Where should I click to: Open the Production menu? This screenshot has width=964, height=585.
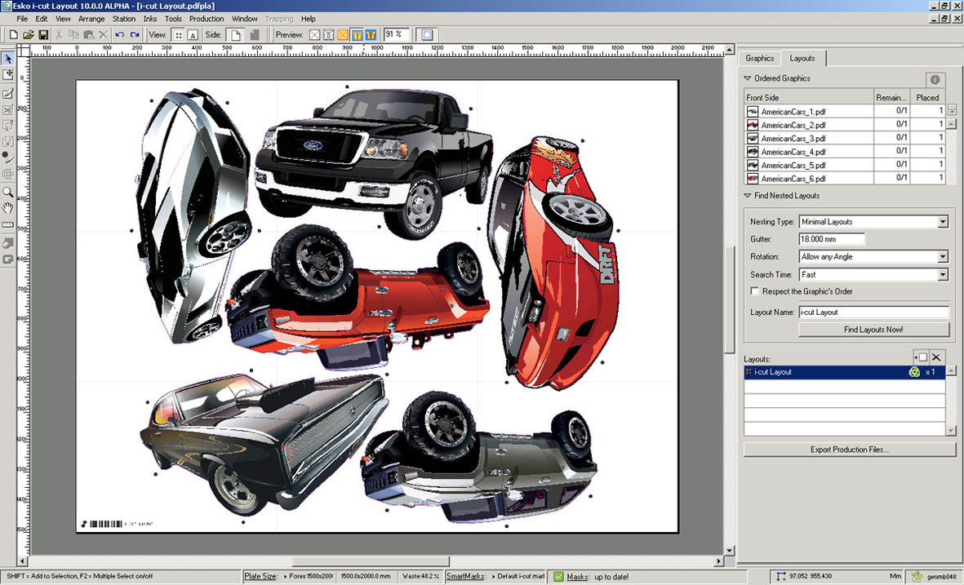coord(207,19)
